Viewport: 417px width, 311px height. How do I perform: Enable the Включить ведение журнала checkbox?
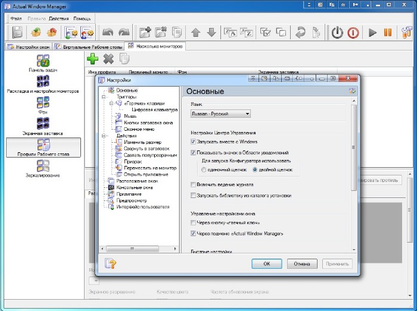194,185
